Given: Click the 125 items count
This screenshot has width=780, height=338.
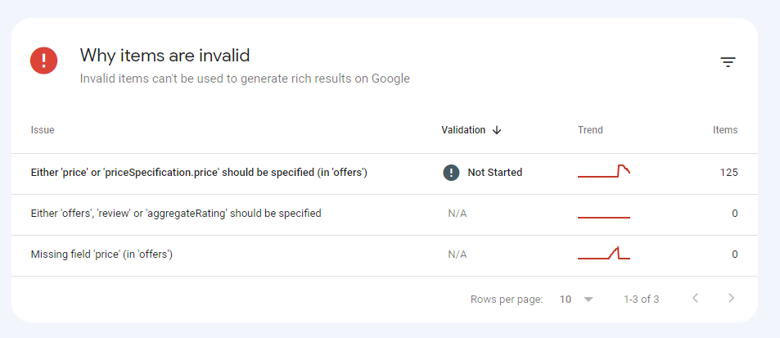Looking at the screenshot, I should pos(728,173).
